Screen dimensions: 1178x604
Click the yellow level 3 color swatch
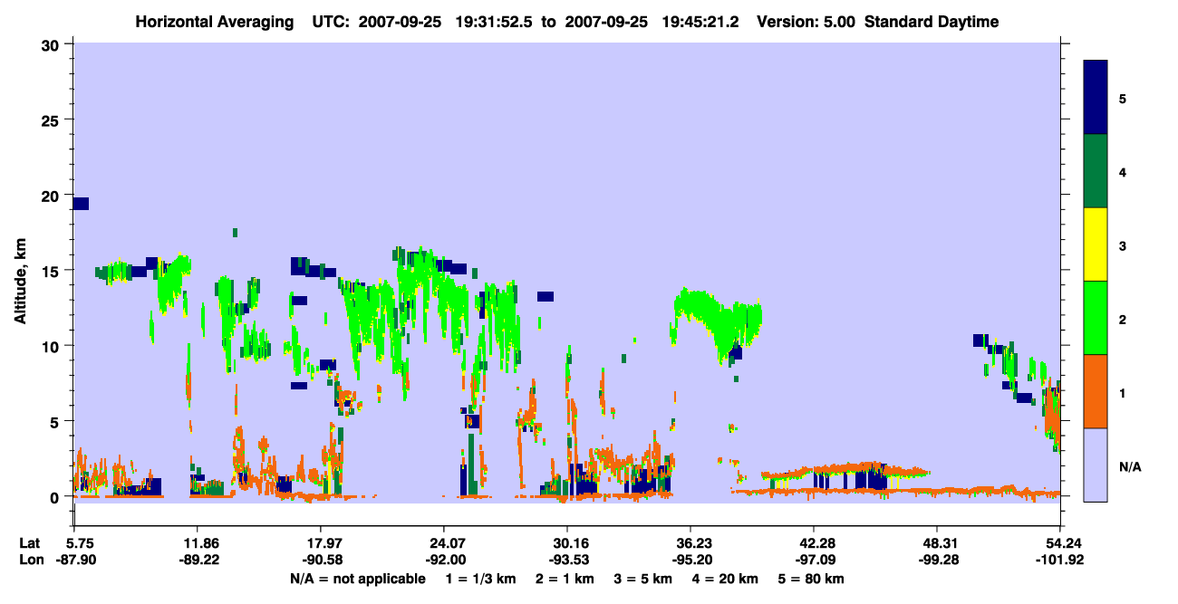(1096, 244)
